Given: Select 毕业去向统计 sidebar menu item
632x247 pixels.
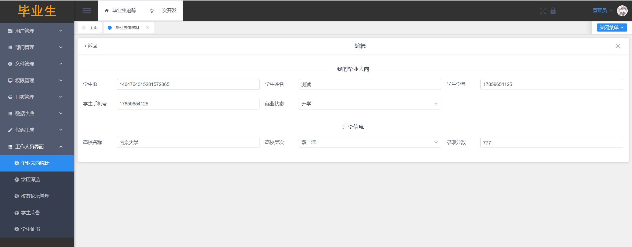Looking at the screenshot, I should pos(37,163).
